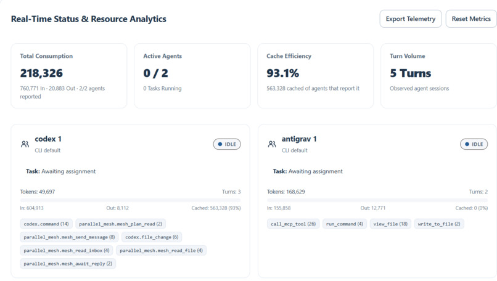
Task: Click the Real-Time Status & Resource Analytics heading
Action: tap(88, 19)
